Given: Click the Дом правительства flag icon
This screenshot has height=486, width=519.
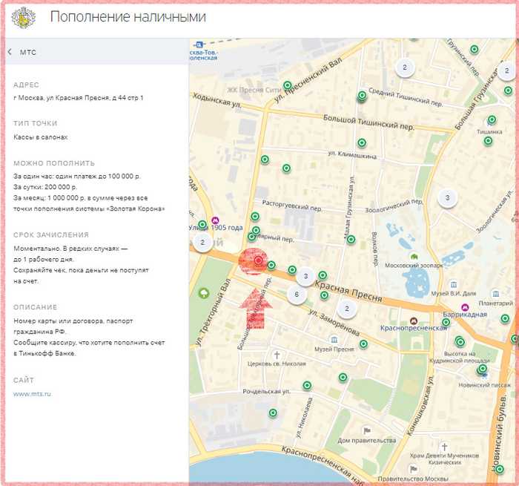Looking at the screenshot, I should [367, 430].
